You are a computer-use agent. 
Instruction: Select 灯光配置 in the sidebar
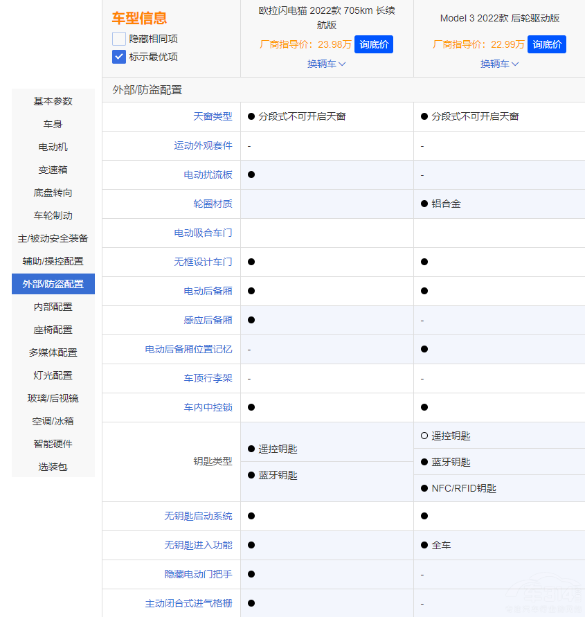[x=53, y=375]
